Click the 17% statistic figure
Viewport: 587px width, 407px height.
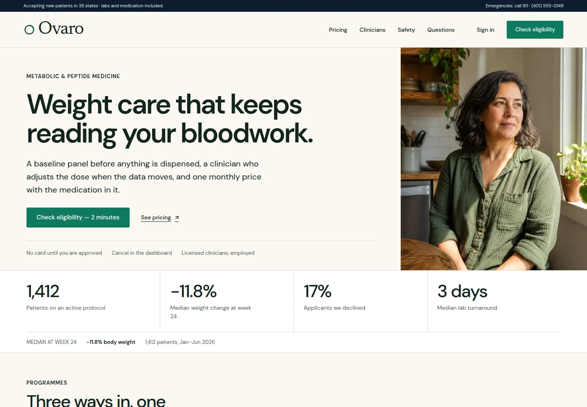tap(318, 291)
